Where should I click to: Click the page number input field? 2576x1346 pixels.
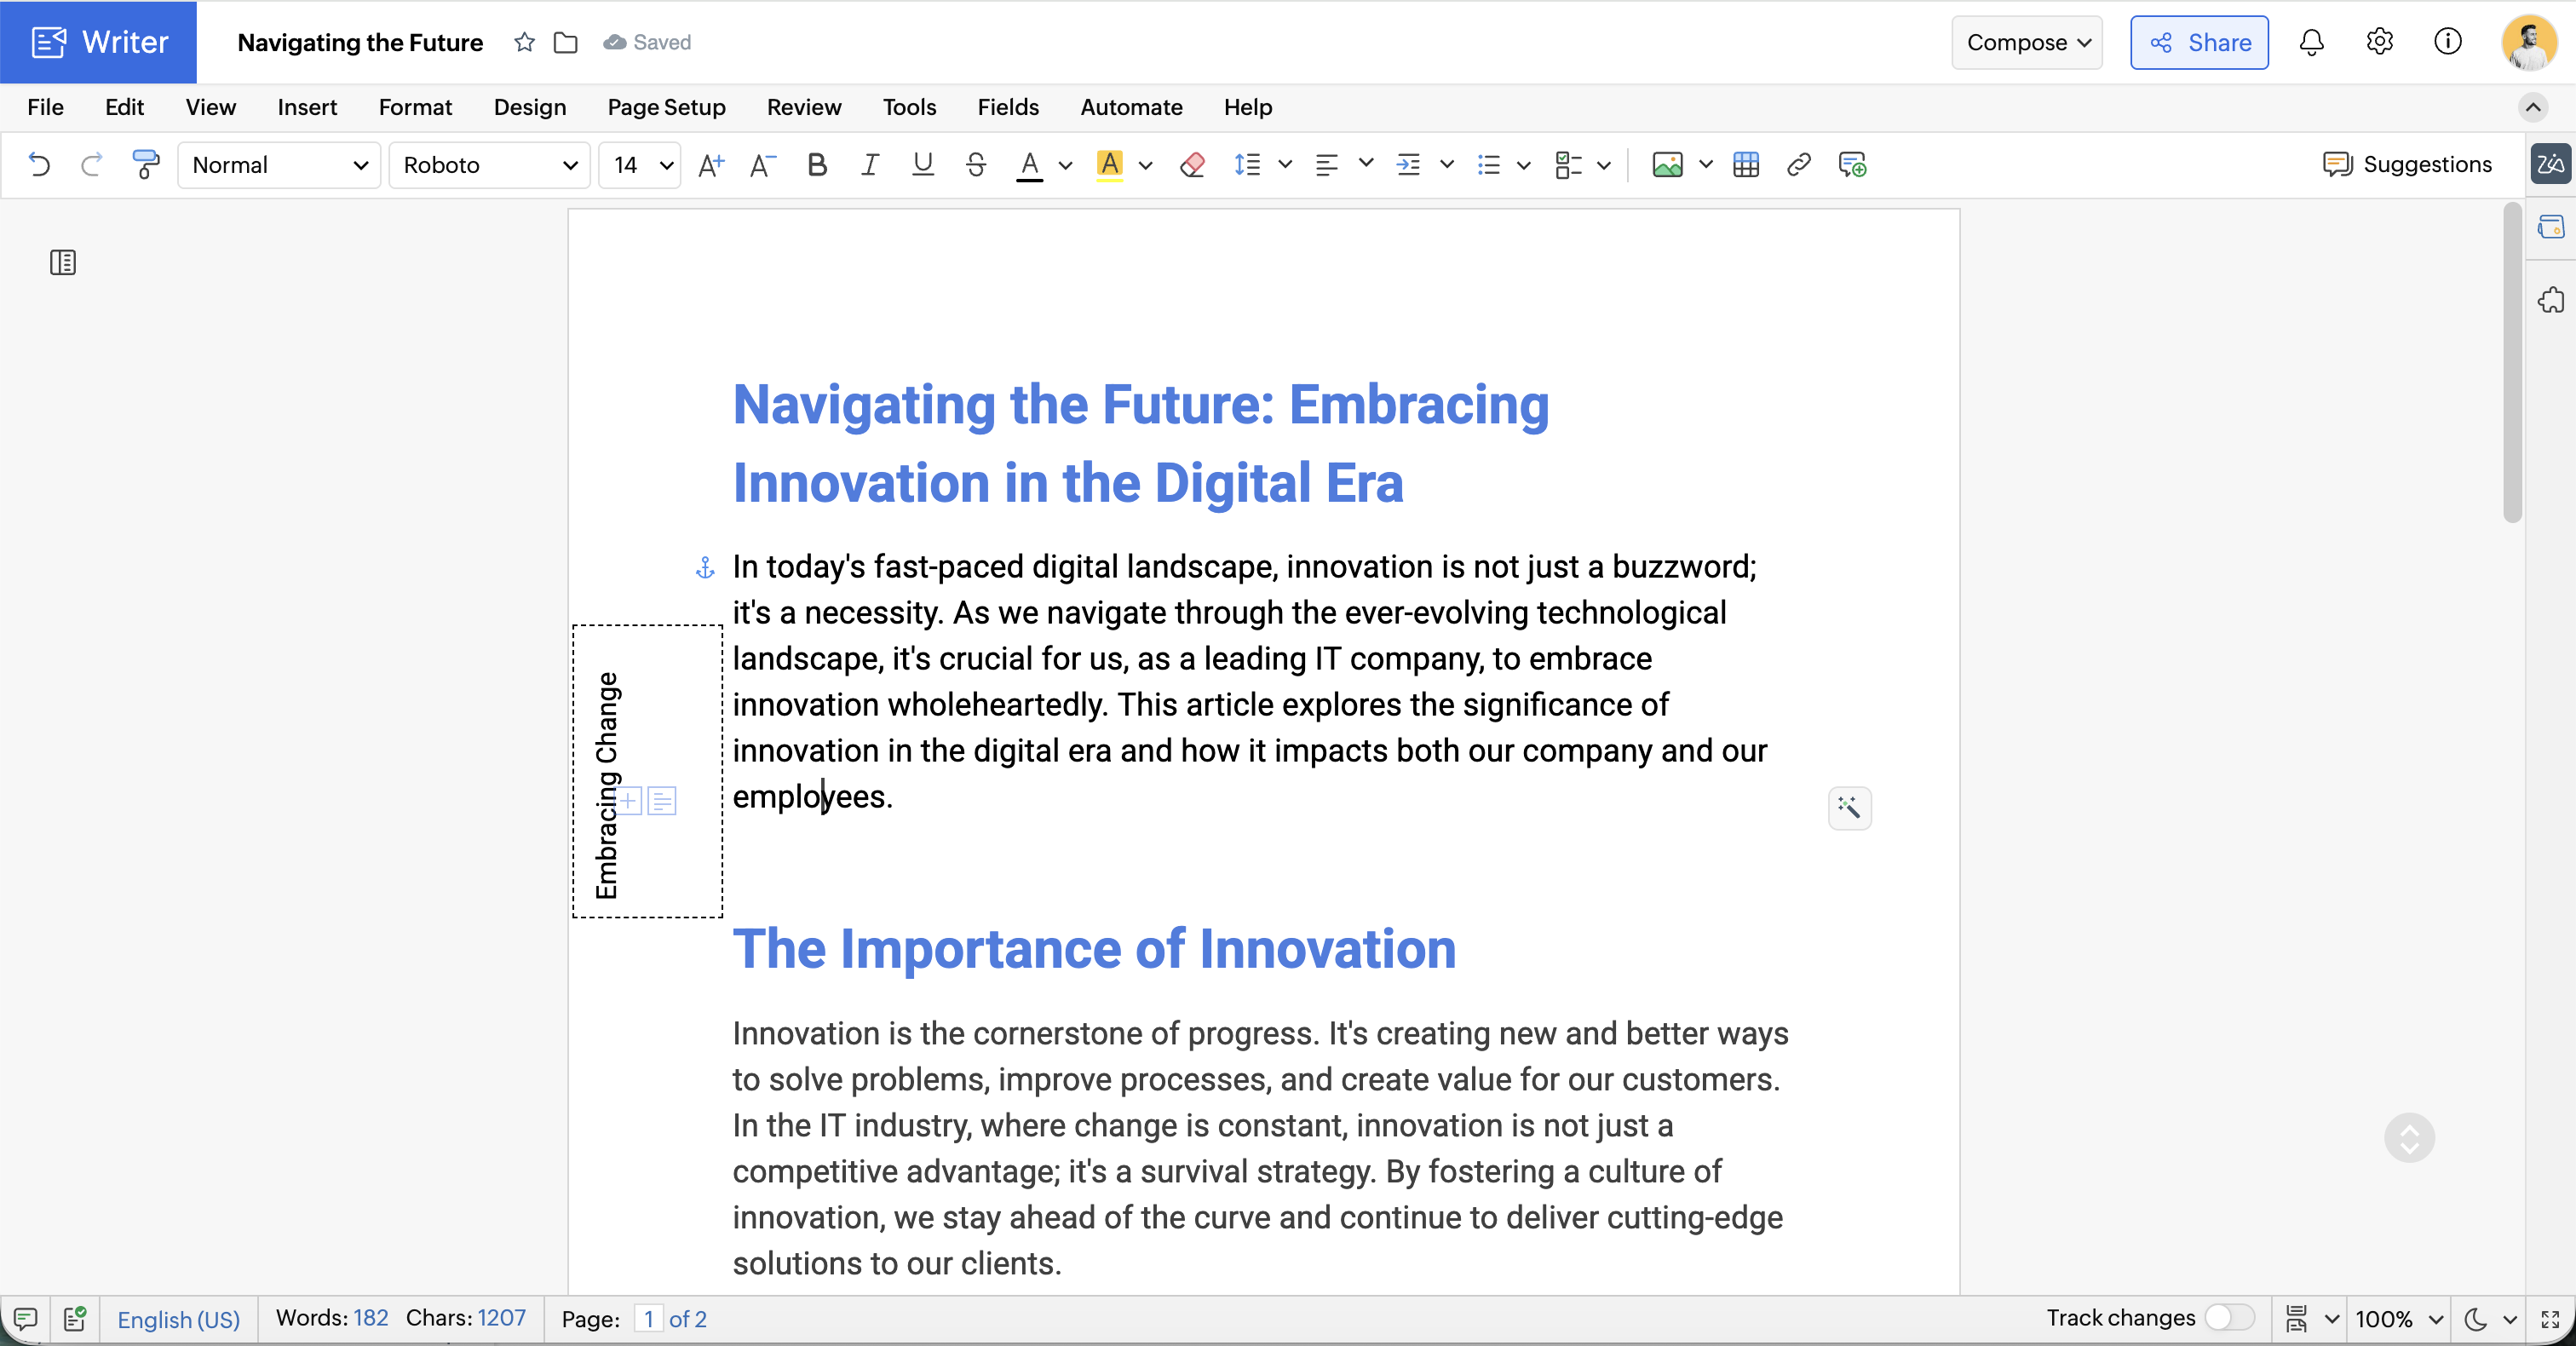[x=648, y=1319]
